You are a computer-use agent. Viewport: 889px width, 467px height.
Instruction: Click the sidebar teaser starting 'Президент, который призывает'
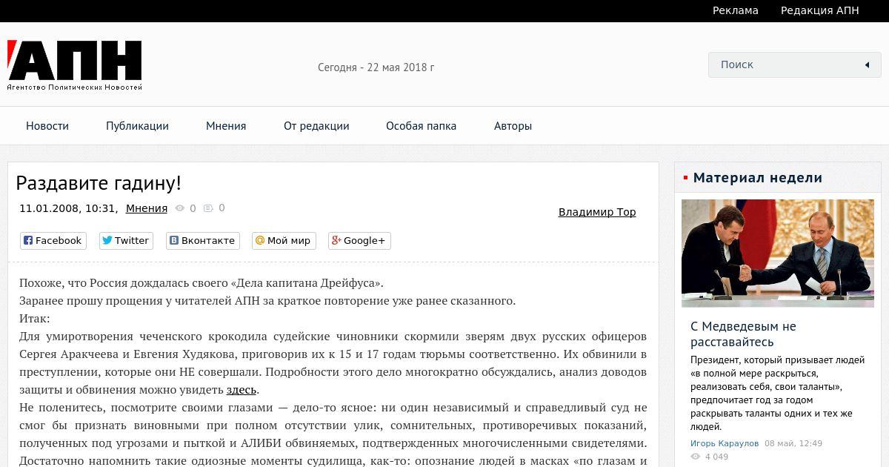click(778, 394)
